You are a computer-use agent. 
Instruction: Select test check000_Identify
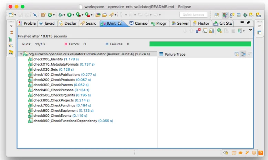point(53,59)
